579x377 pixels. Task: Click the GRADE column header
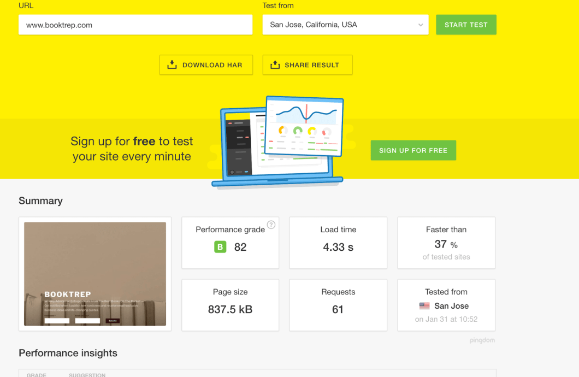click(36, 374)
